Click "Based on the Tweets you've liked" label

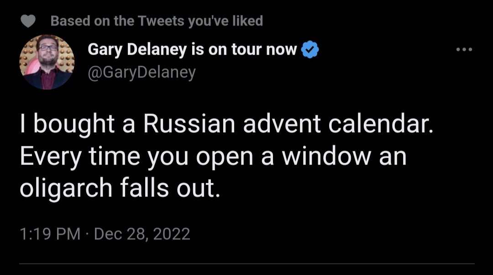(157, 21)
